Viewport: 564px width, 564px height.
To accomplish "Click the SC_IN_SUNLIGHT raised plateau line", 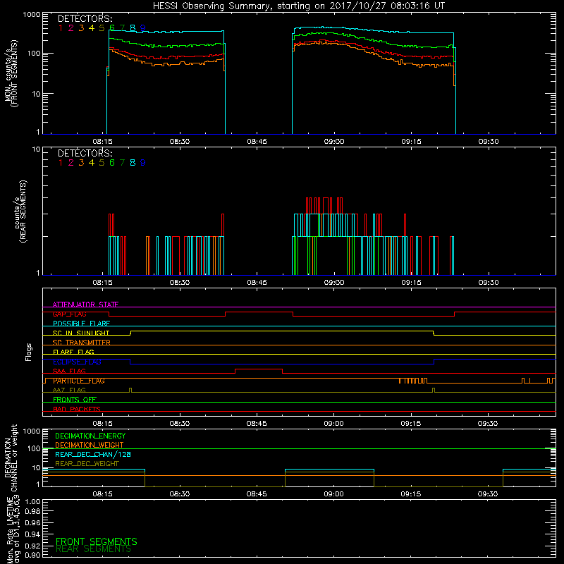I will pyautogui.click(x=282, y=331).
